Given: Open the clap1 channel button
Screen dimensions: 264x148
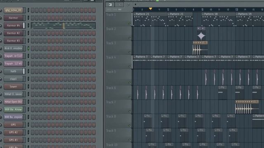Looking at the screenshot, I should 13,79.
